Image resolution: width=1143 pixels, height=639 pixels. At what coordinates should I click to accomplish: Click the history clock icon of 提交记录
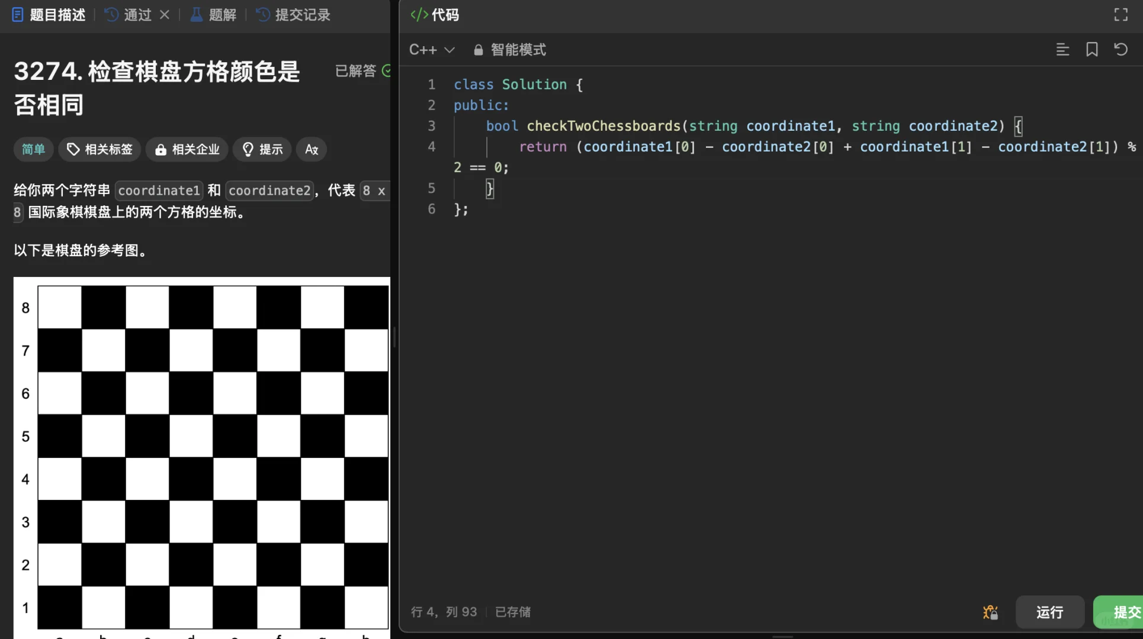click(263, 15)
